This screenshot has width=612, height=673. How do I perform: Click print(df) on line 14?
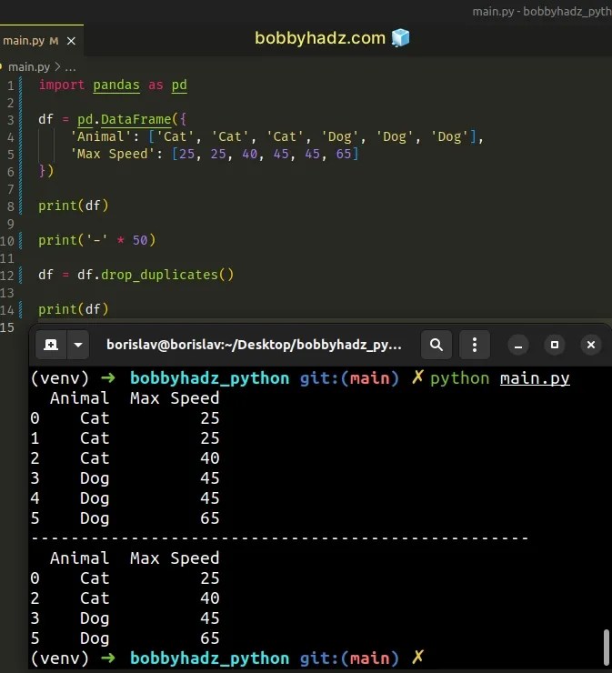74,309
